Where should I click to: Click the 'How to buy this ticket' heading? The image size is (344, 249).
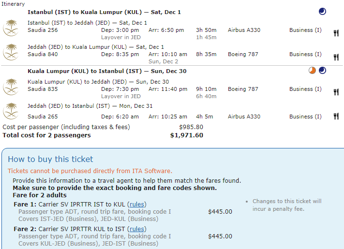point(50,159)
